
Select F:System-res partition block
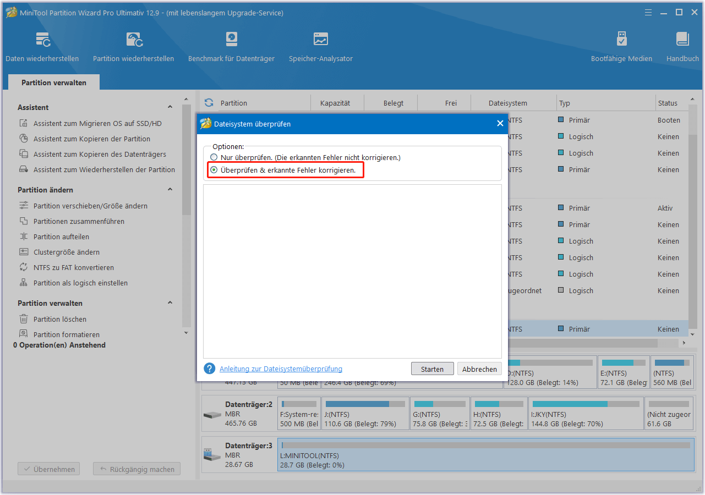(299, 414)
